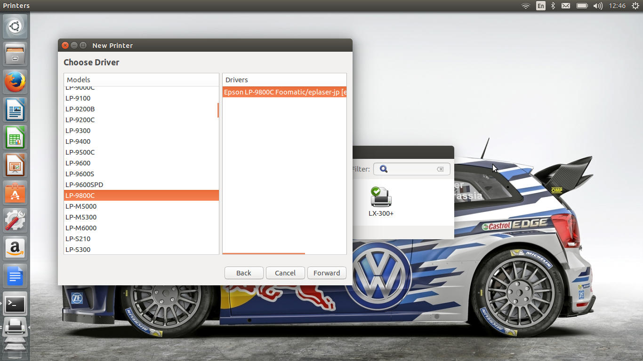Select model LP-9600

coord(141,163)
